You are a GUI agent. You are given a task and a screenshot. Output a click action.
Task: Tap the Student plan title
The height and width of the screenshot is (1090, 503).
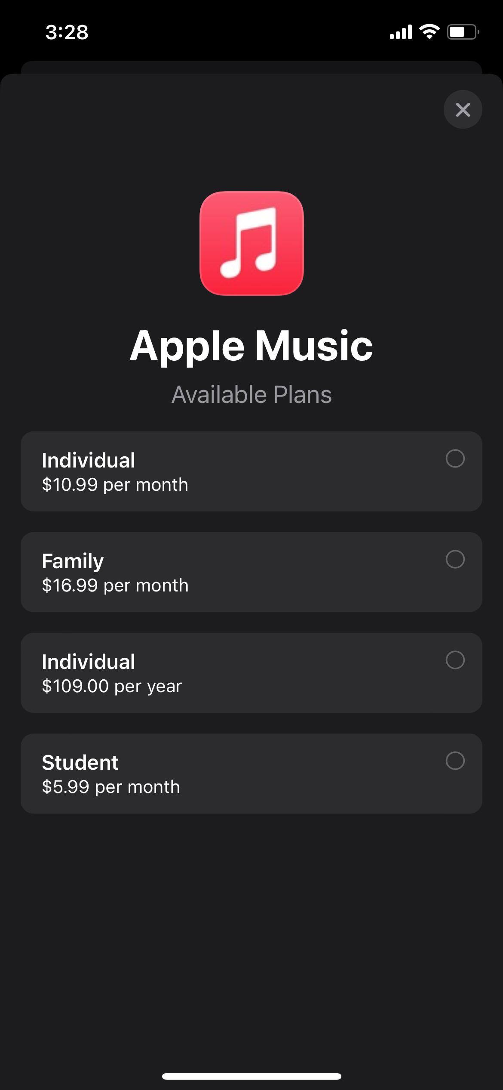[x=80, y=762]
